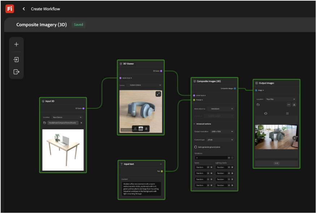316x213 pixels.
Task: Click the output image page indicator
Action: [x=276, y=163]
